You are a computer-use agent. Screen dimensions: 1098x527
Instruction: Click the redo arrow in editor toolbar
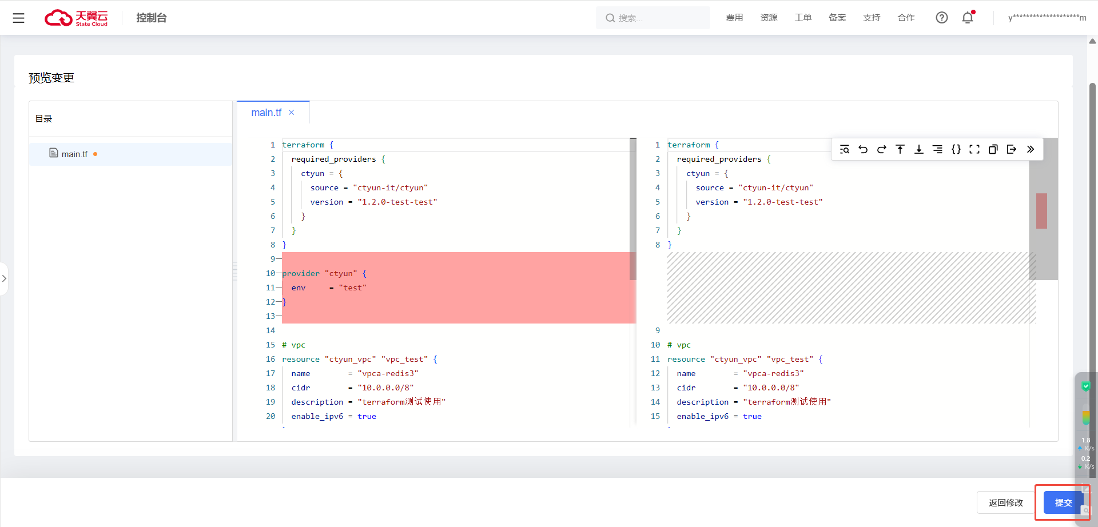tap(881, 150)
